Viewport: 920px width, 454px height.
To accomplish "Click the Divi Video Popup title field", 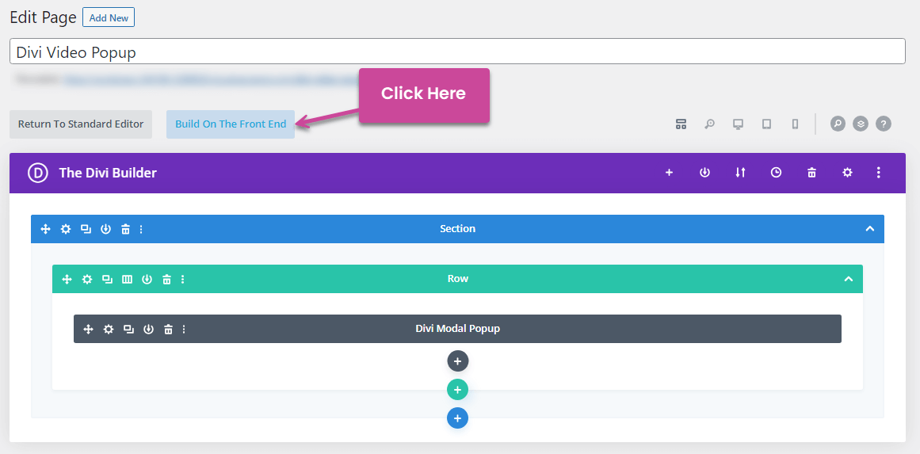I will coord(458,52).
